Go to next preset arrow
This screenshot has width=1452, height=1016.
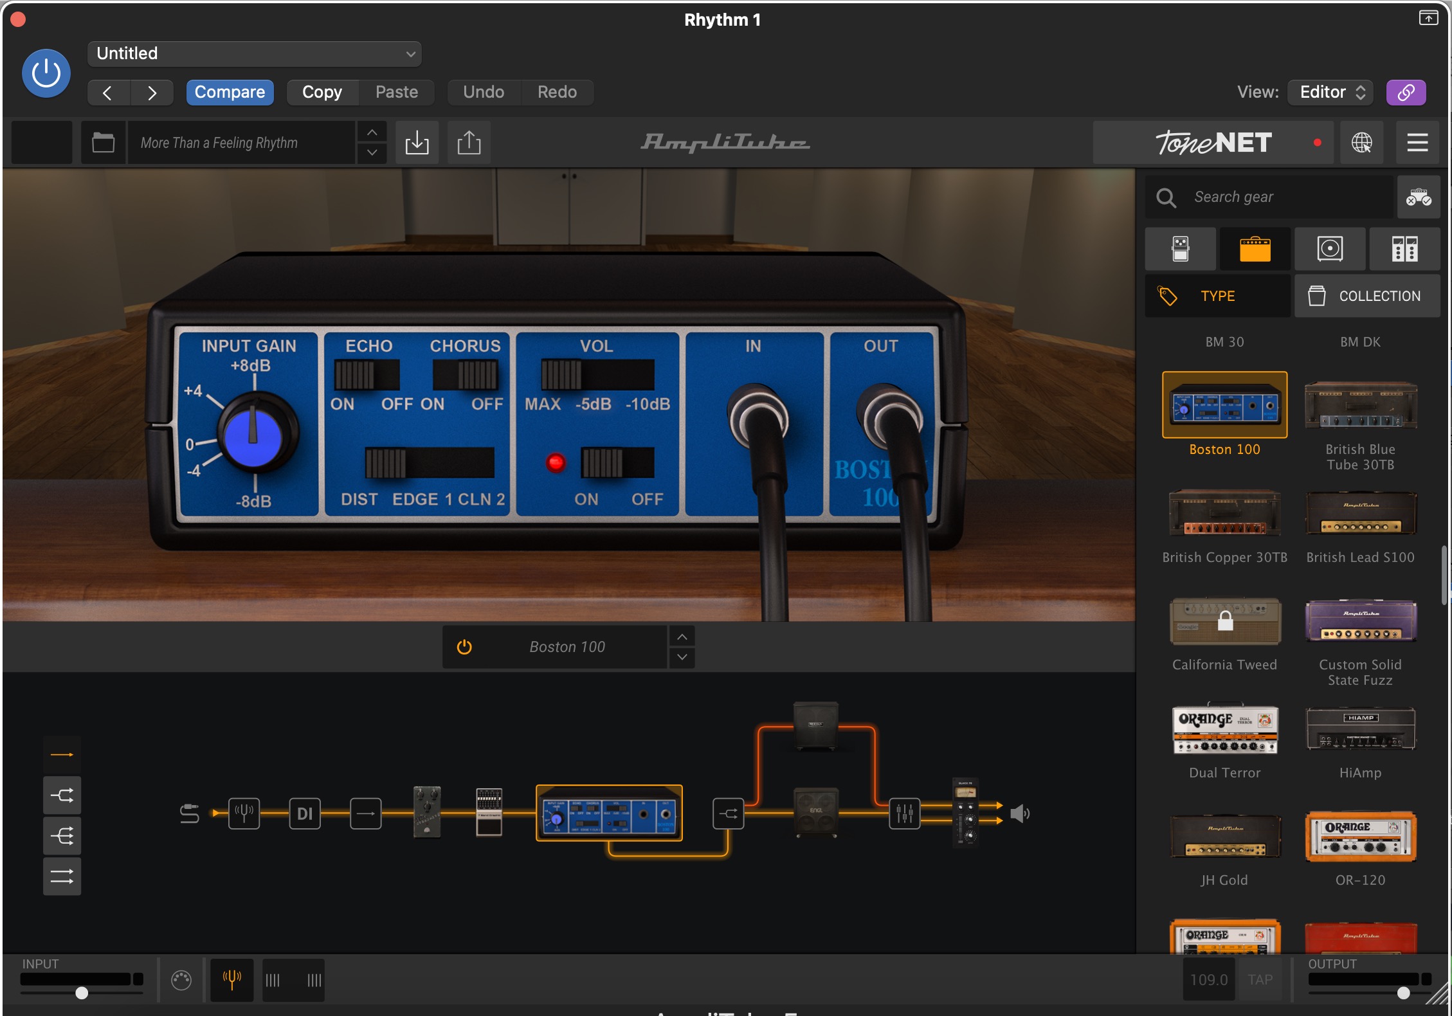(152, 93)
